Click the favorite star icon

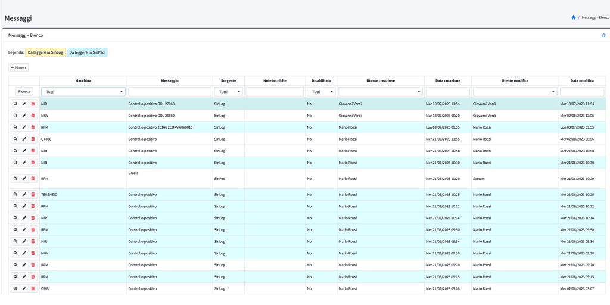coord(603,35)
